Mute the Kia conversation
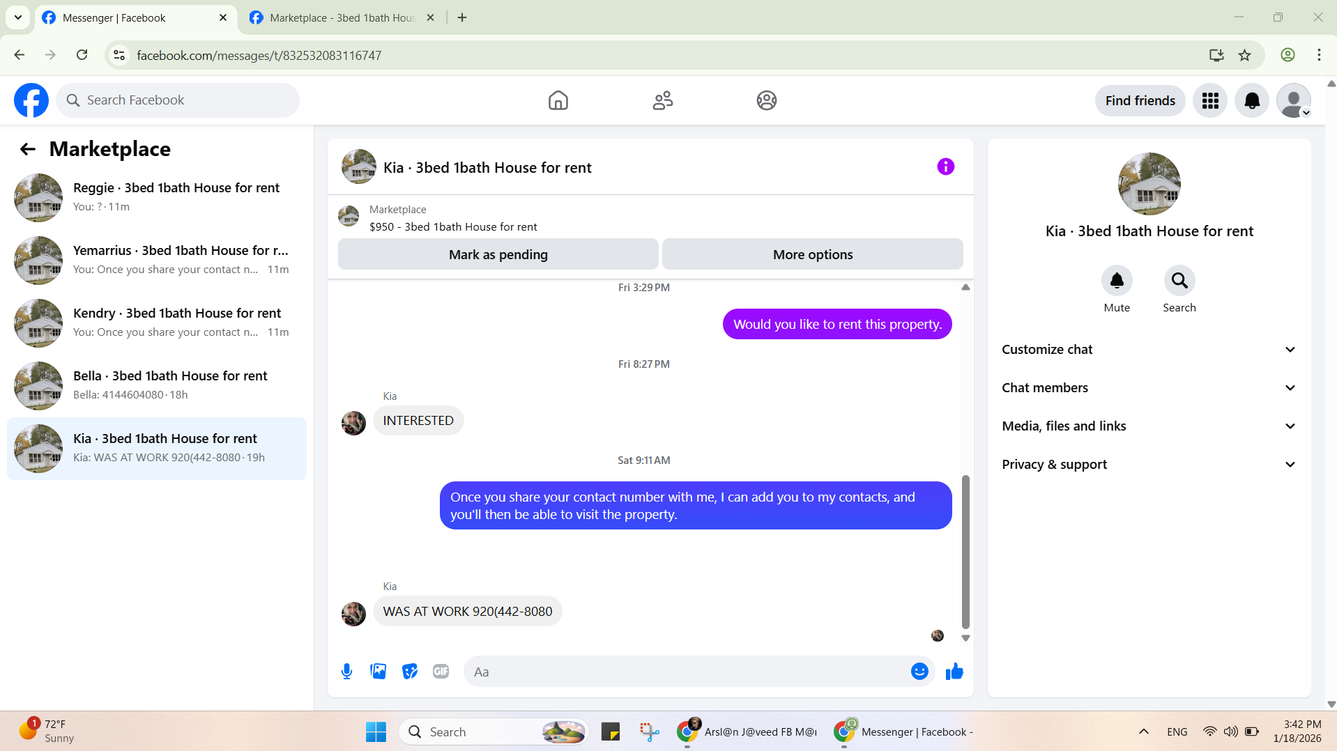Viewport: 1337px width, 751px height. (x=1117, y=281)
